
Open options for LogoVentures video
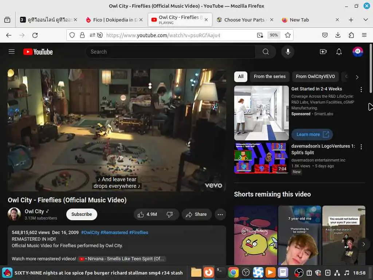361,147
